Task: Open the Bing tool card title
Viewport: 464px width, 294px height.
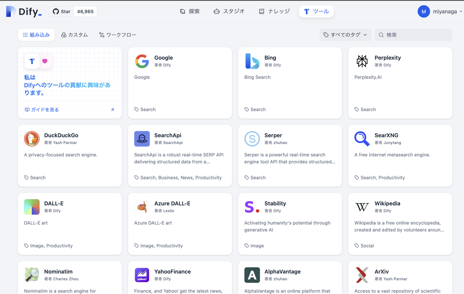Action: tap(270, 58)
